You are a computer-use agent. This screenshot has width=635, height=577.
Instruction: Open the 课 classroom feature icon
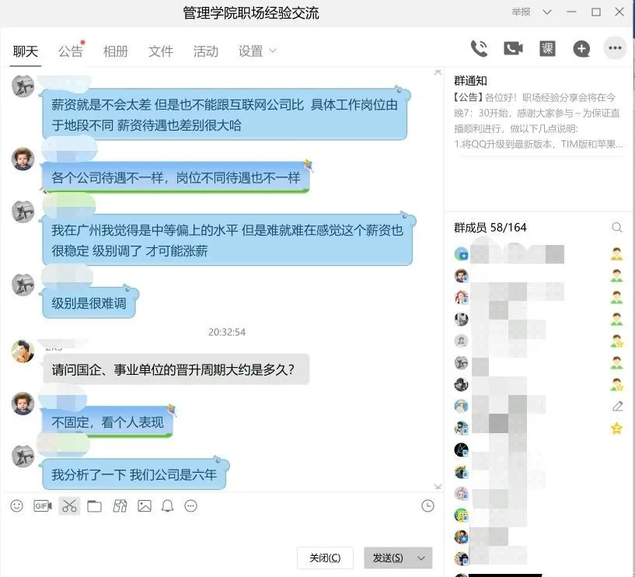coord(547,48)
